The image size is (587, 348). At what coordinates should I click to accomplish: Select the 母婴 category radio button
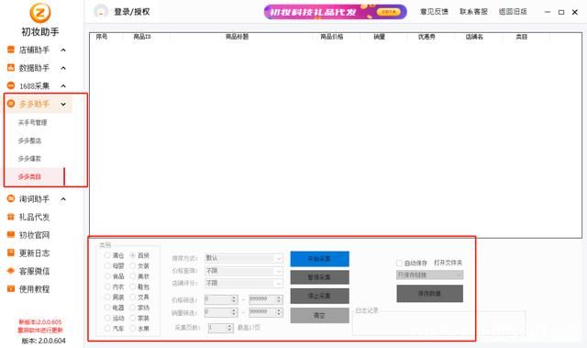coord(107,265)
